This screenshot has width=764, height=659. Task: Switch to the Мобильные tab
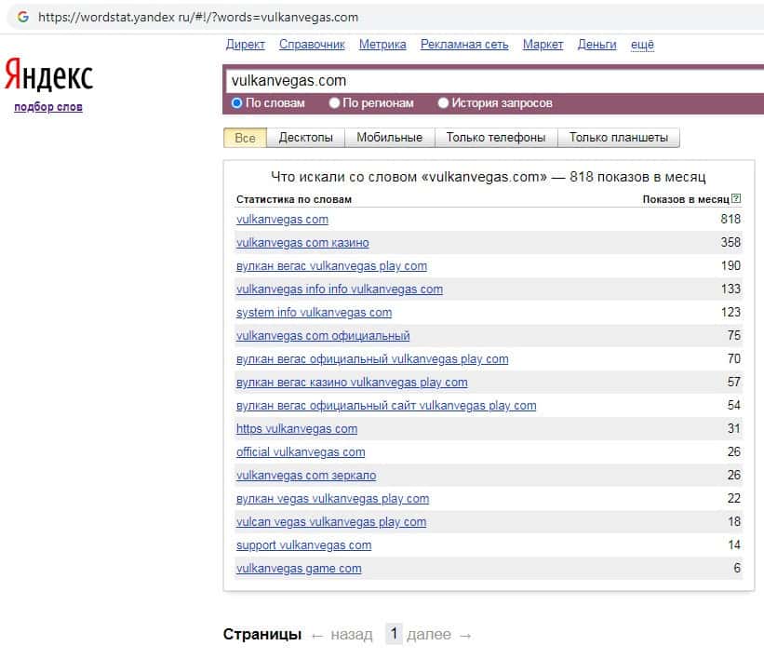(389, 138)
